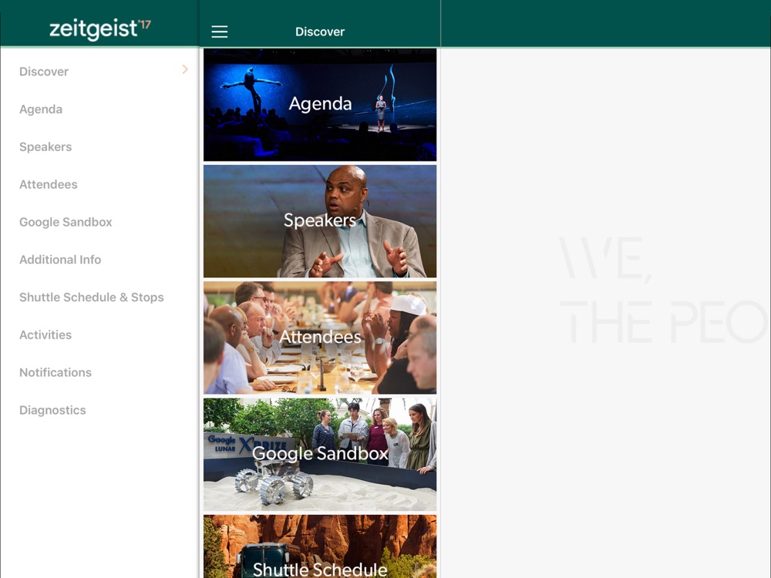The image size is (771, 578).
Task: Expand the Discover chevron arrow
Action: click(x=185, y=69)
